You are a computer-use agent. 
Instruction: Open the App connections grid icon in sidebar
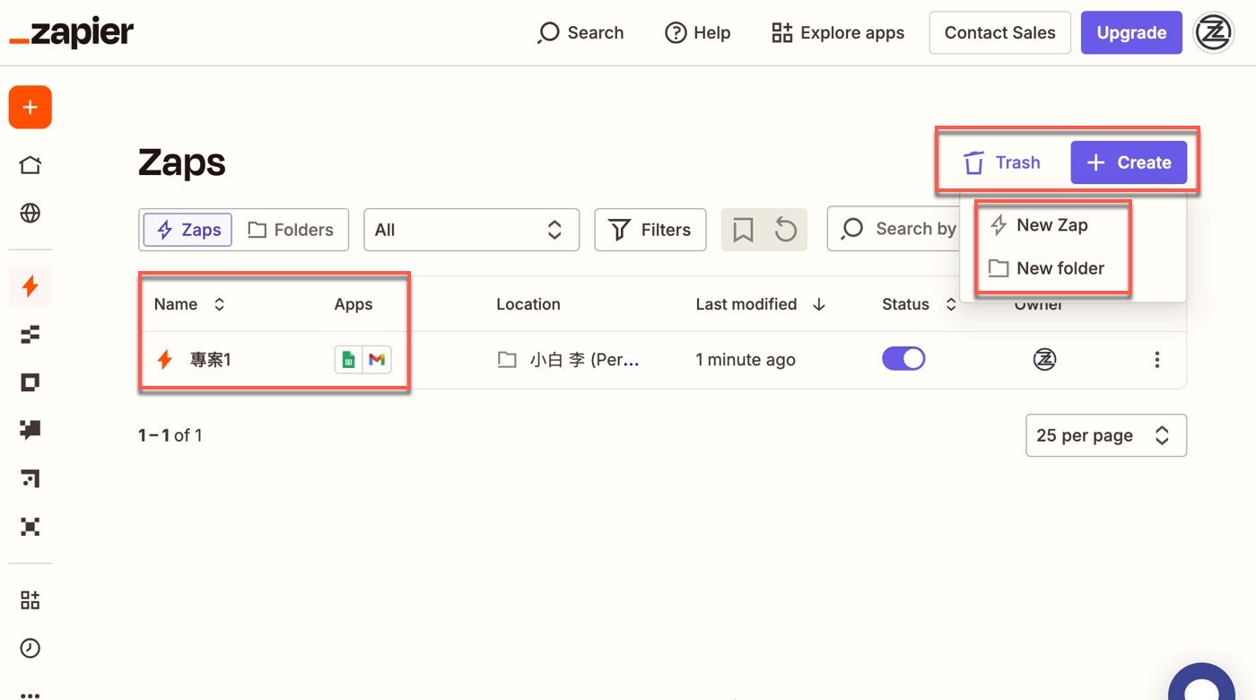(x=31, y=600)
